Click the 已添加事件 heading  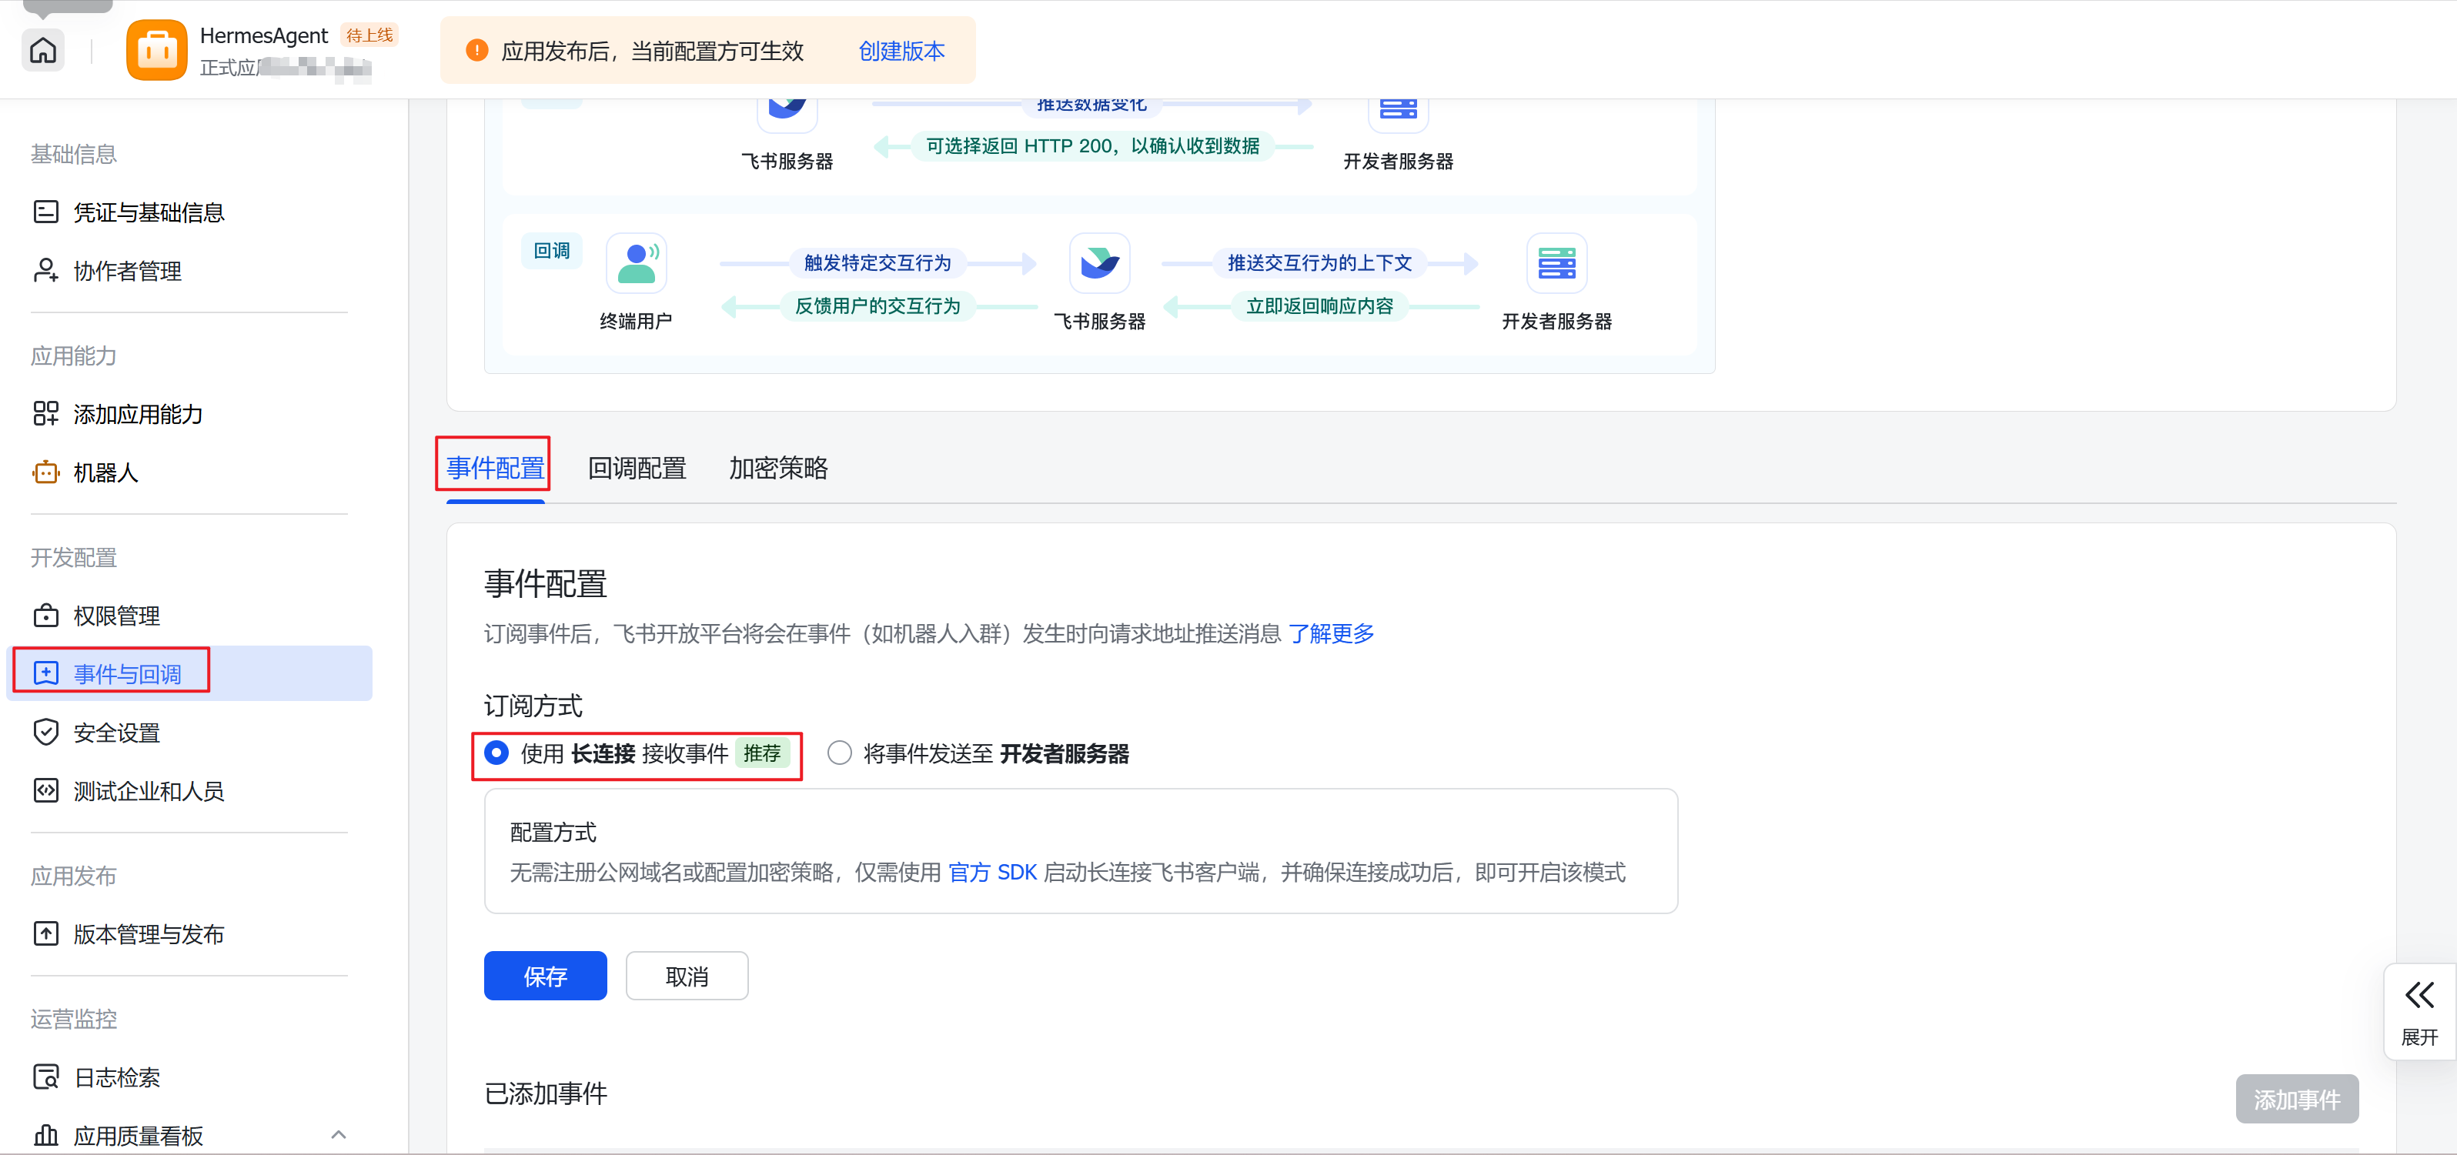coord(546,1093)
